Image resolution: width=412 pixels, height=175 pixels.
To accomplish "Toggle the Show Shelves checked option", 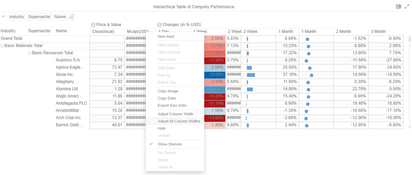I will pos(170,144).
